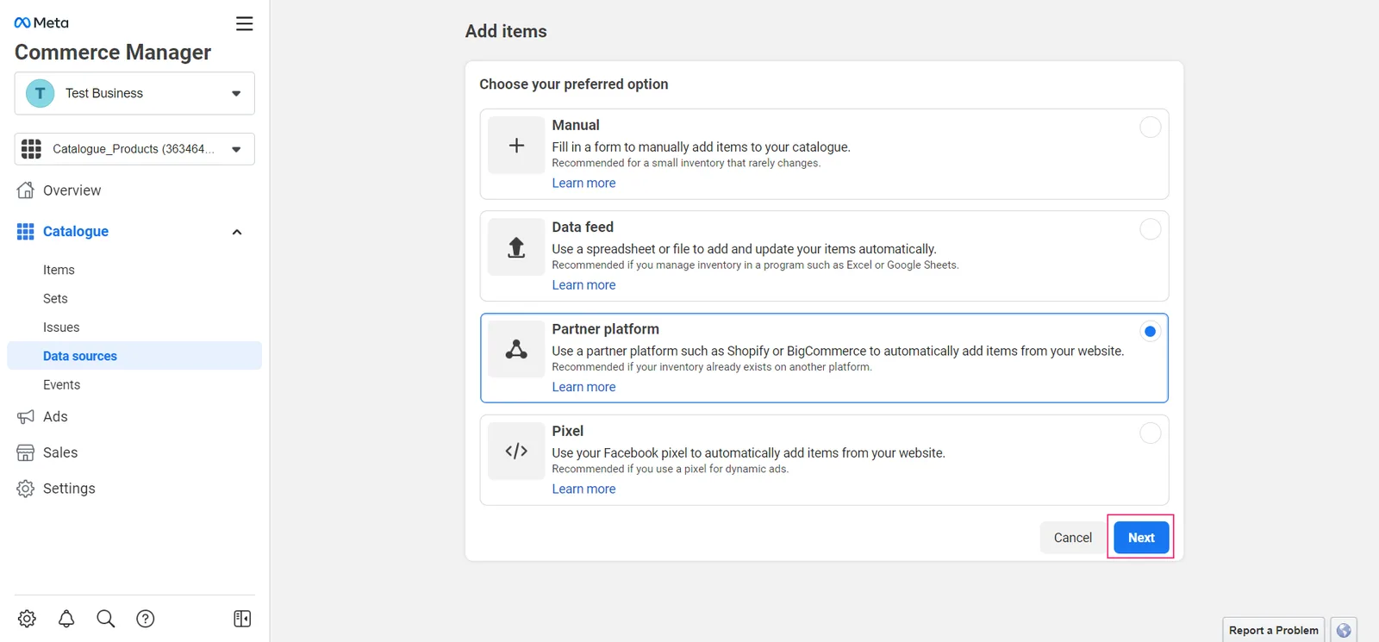Screen dimensions: 1379x642
Task: Open the Data sources menu entry
Action: 134,356
